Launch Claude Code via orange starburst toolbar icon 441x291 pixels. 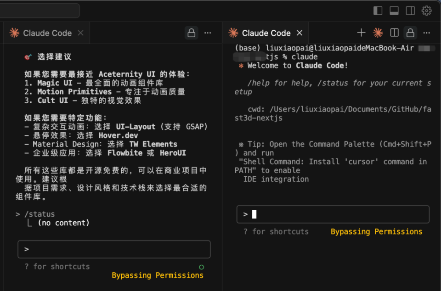point(378,33)
